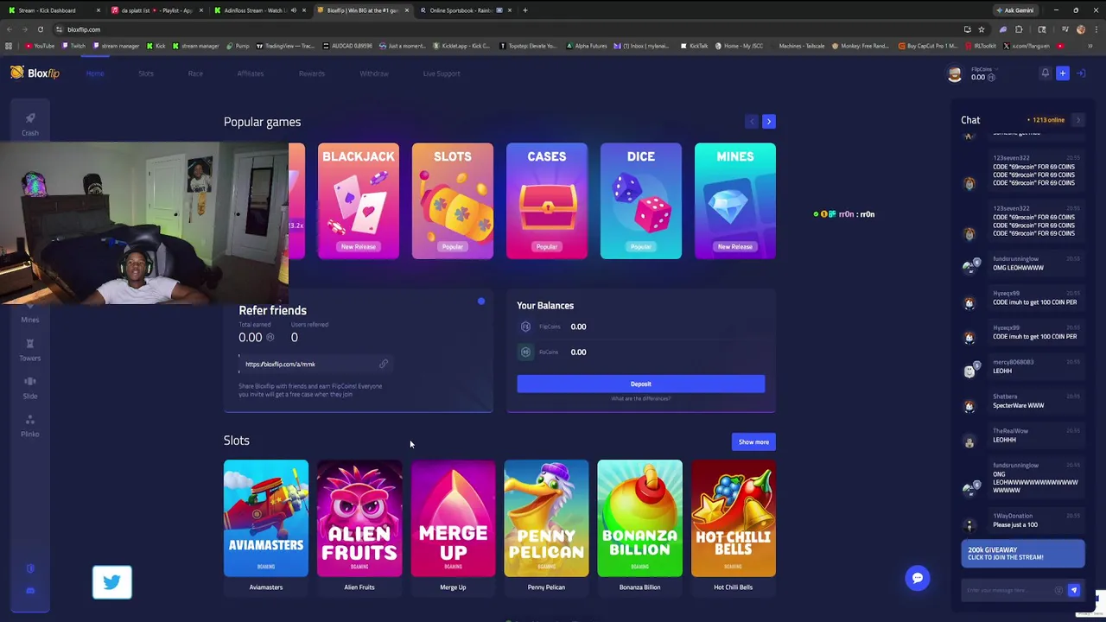Open KickTalk bookmark
This screenshot has width=1106, height=622.
pos(693,46)
